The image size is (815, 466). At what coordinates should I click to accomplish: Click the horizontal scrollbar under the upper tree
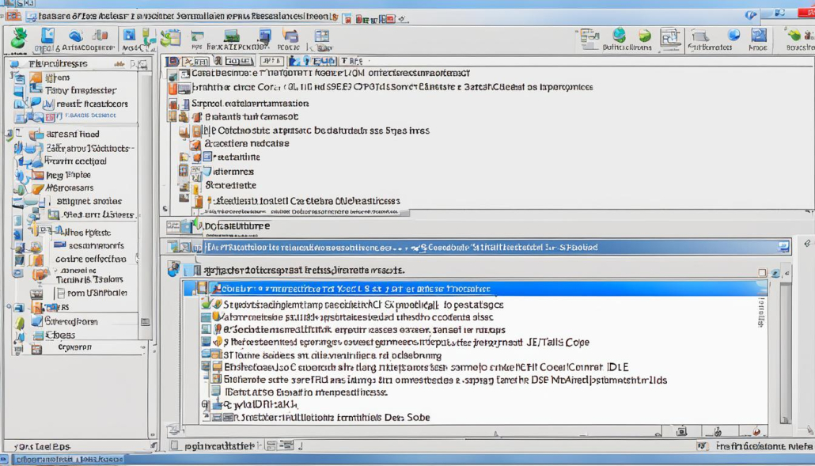pos(304,212)
